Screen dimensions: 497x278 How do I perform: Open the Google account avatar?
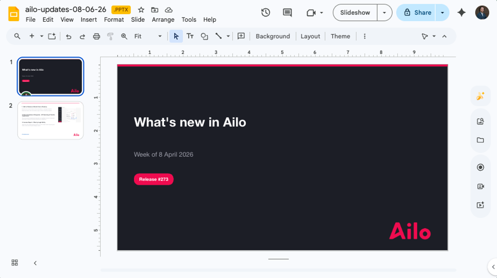[x=482, y=12]
